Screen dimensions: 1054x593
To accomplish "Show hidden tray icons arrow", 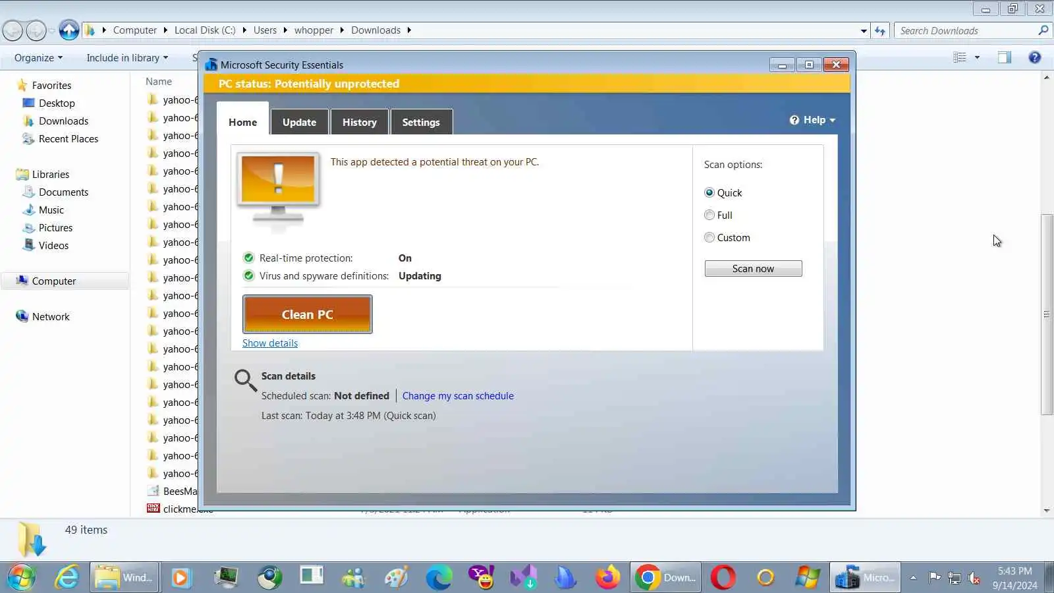I will (913, 578).
